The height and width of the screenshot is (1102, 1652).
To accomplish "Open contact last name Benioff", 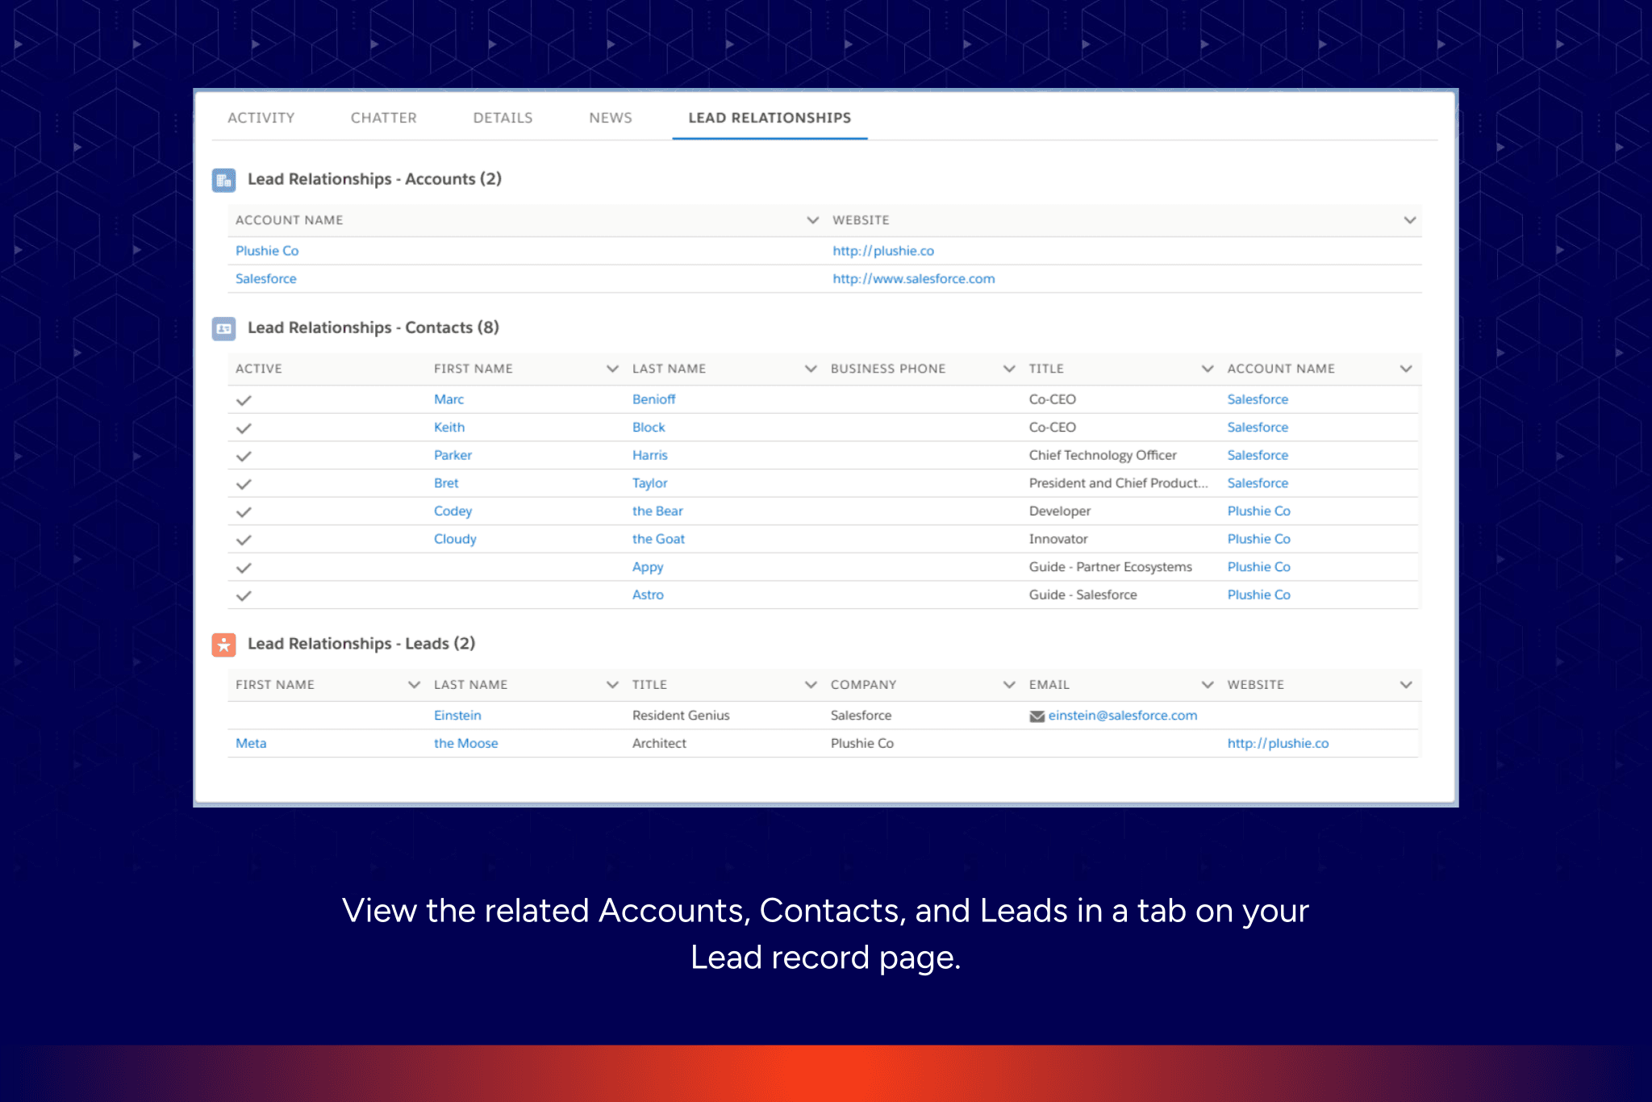I will 653,399.
